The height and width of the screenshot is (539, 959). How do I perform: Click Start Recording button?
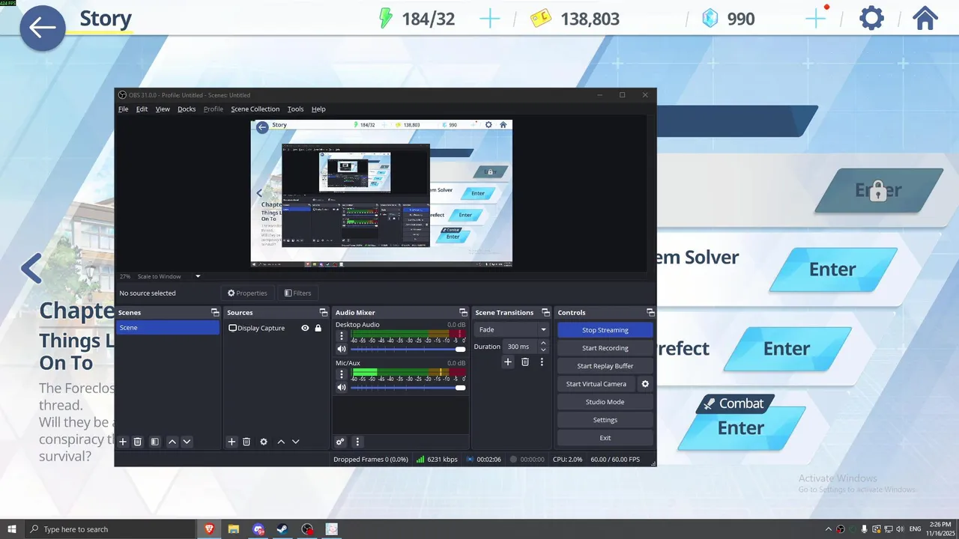[605, 348]
